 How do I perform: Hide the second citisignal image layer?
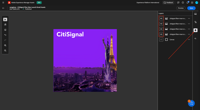tap(161, 24)
